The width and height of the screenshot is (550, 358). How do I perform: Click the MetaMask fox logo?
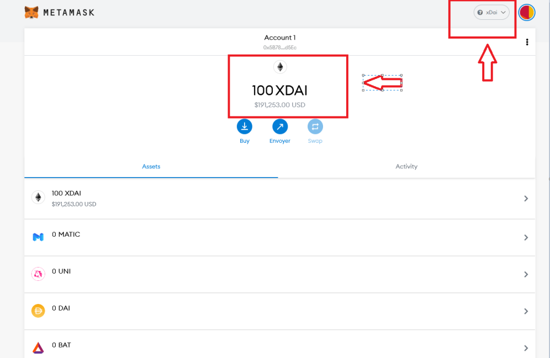[31, 13]
